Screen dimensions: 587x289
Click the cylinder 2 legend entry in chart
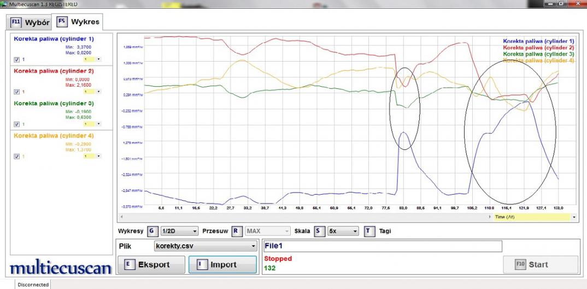538,47
